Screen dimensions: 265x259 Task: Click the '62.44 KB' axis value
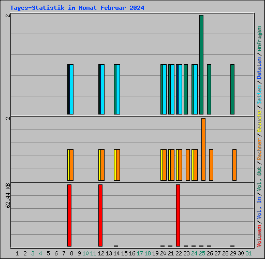8,196
